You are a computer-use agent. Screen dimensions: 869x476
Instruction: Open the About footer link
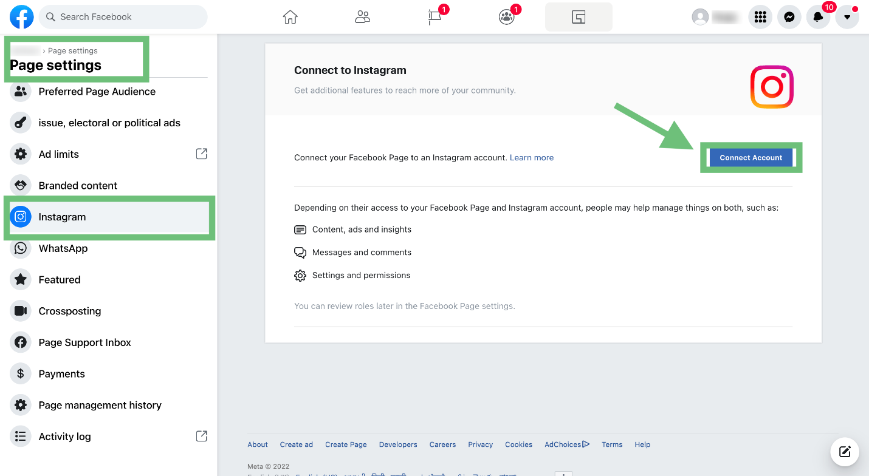click(x=258, y=444)
